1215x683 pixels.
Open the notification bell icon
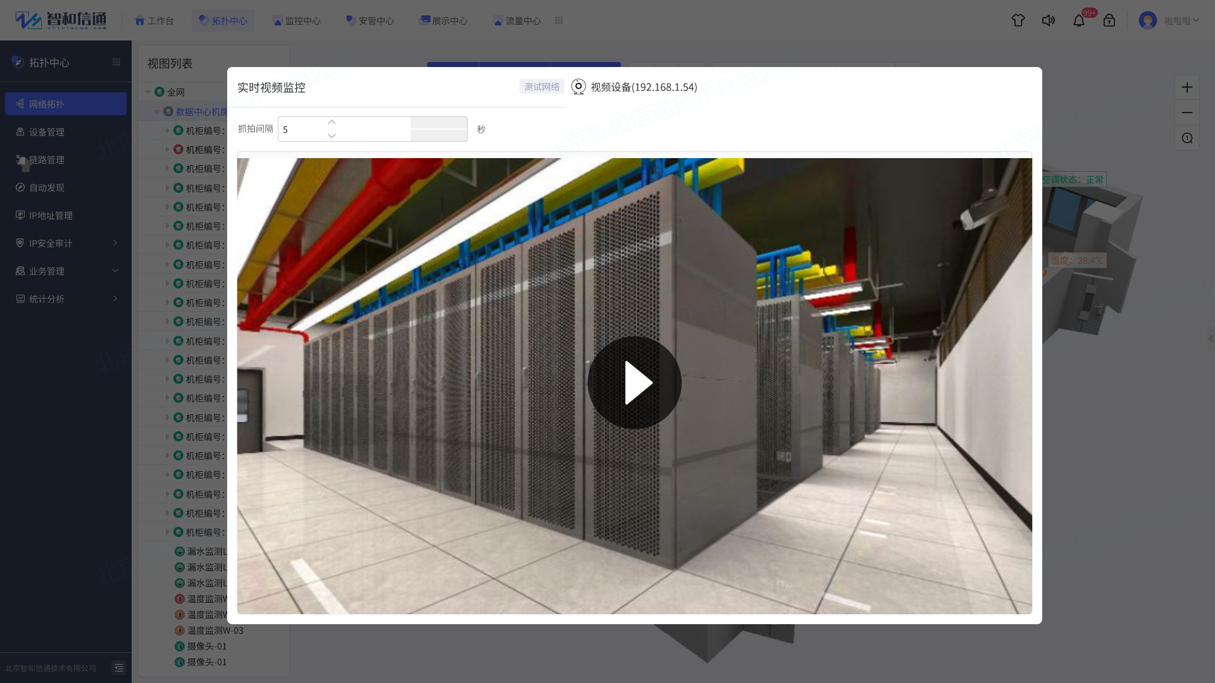[x=1079, y=20]
